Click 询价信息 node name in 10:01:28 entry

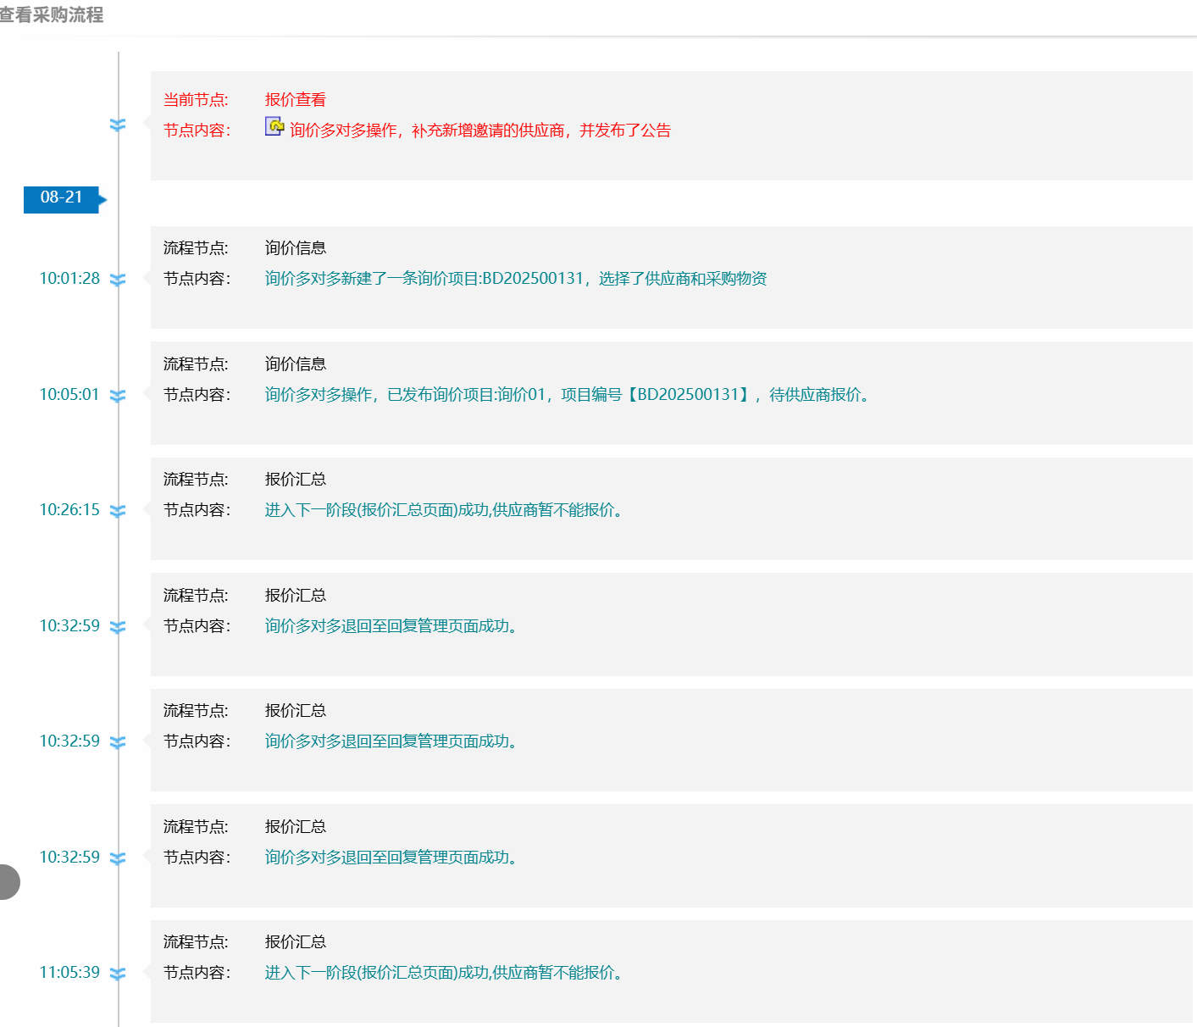[295, 248]
